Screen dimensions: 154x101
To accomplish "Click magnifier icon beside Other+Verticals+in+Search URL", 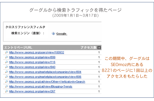I will pyautogui.click(x=6, y=82).
